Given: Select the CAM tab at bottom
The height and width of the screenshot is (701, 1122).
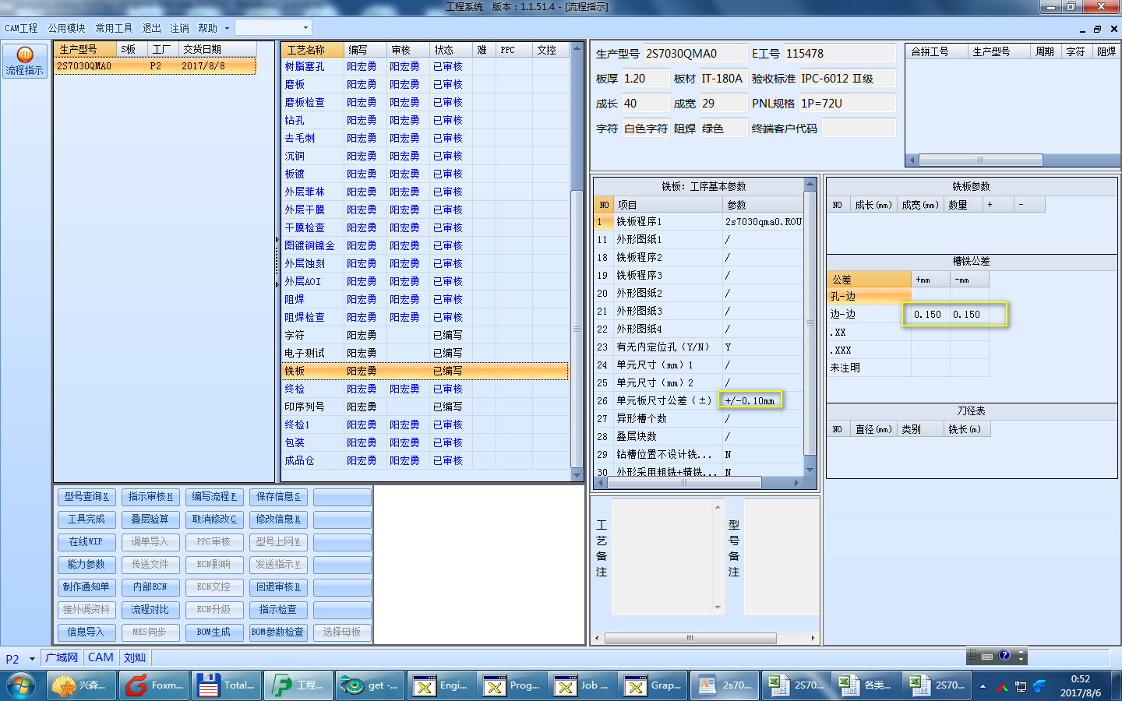Looking at the screenshot, I should click(x=101, y=657).
